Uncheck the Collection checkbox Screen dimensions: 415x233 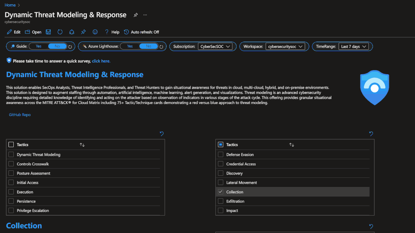(220, 192)
